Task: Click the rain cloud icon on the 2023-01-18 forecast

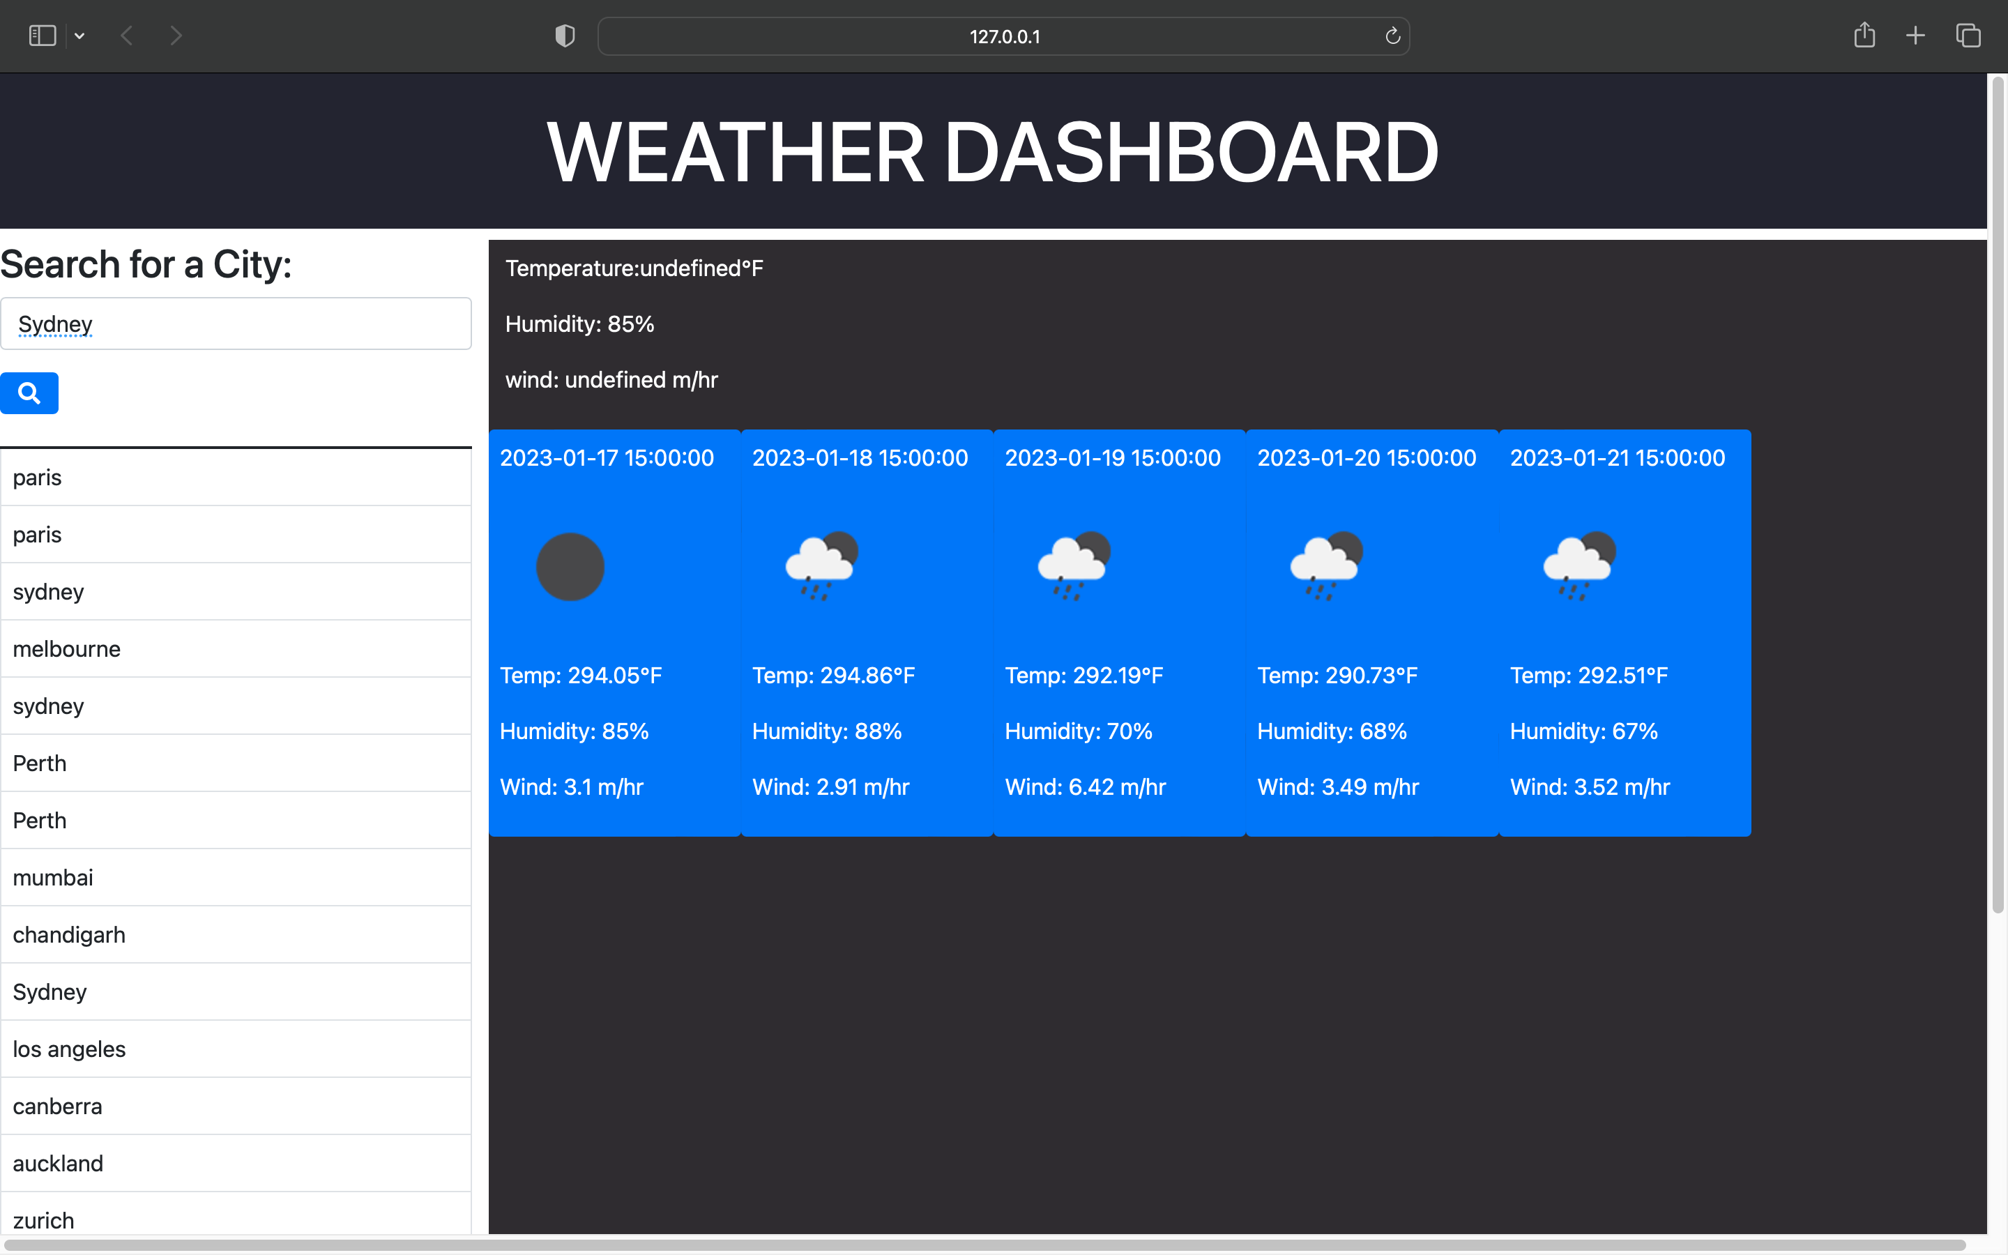Action: pyautogui.click(x=821, y=565)
